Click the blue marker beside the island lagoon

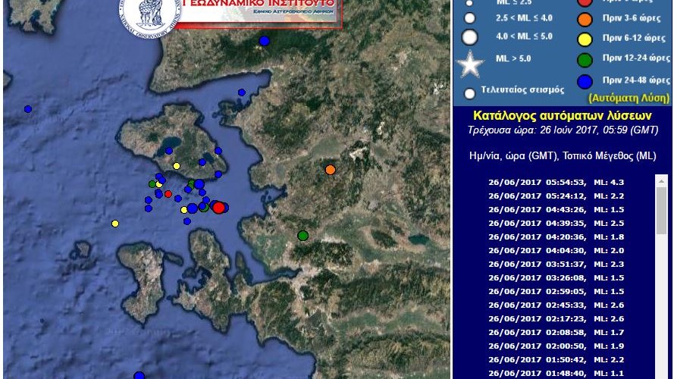click(169, 151)
